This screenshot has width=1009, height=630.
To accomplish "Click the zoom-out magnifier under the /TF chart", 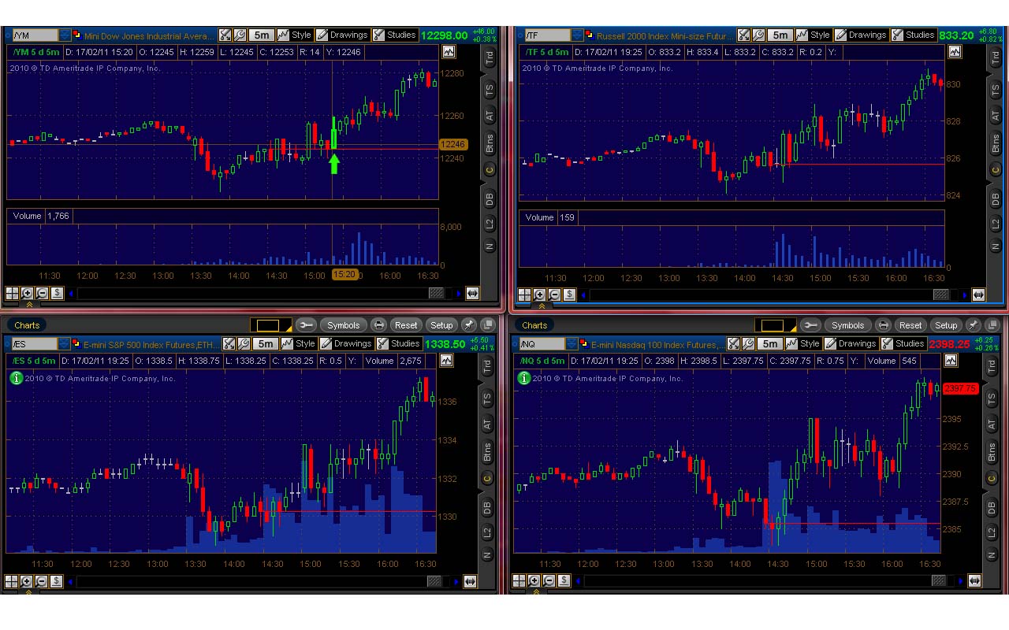I will (554, 295).
